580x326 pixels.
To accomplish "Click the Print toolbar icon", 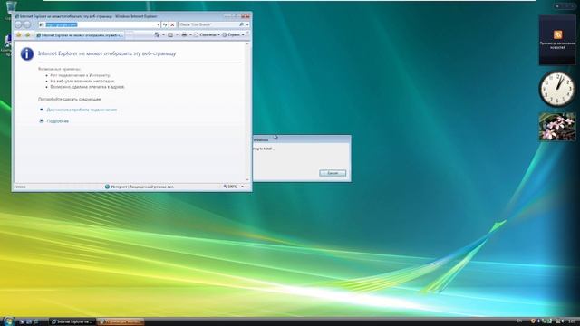I will point(184,34).
